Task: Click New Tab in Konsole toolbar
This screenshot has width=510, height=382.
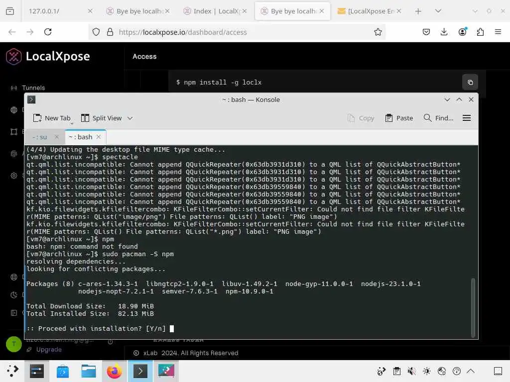Action: click(x=52, y=118)
